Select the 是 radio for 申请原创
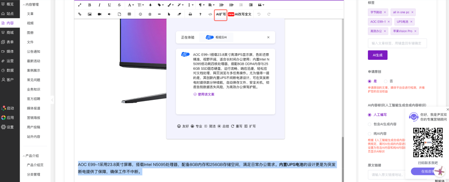Viewport: 449px width, 182px height. 370,81
